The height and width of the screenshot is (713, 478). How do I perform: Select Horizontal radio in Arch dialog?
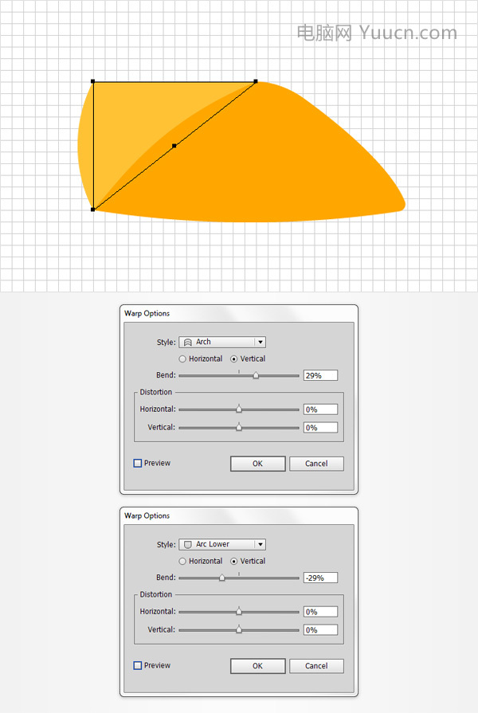(x=182, y=358)
